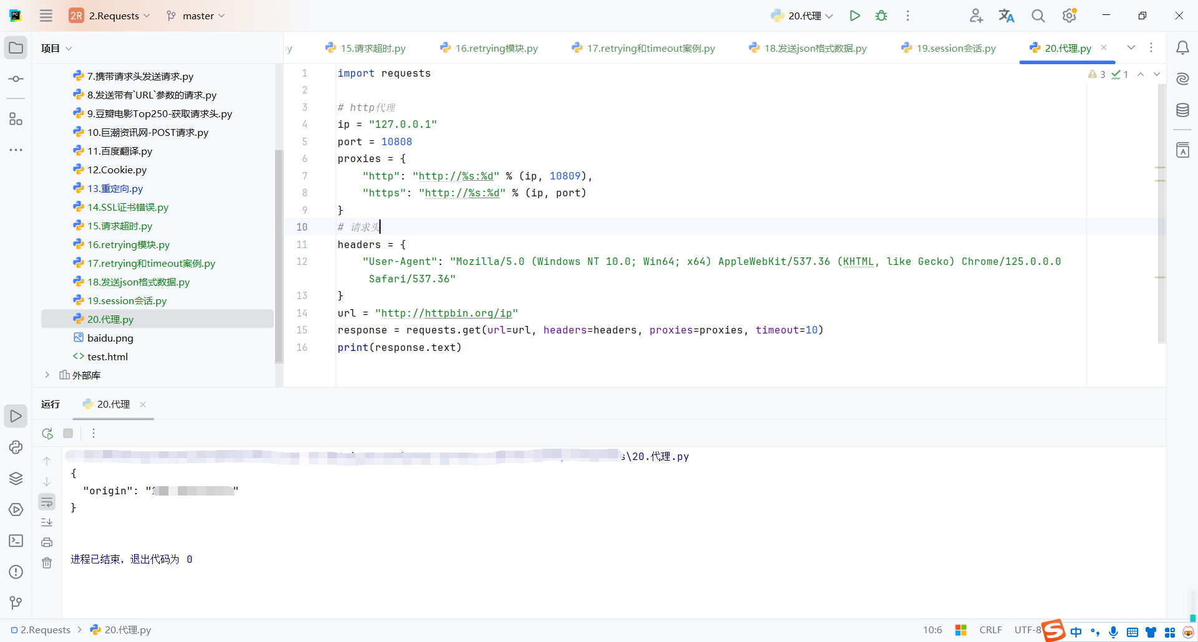Expand the 项目 view selector
The width and height of the screenshot is (1198, 642).
coord(56,48)
